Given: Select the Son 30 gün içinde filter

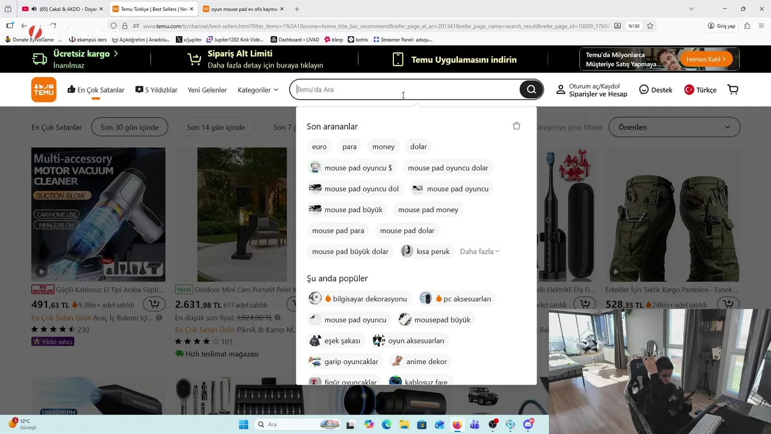Looking at the screenshot, I should click(x=130, y=127).
